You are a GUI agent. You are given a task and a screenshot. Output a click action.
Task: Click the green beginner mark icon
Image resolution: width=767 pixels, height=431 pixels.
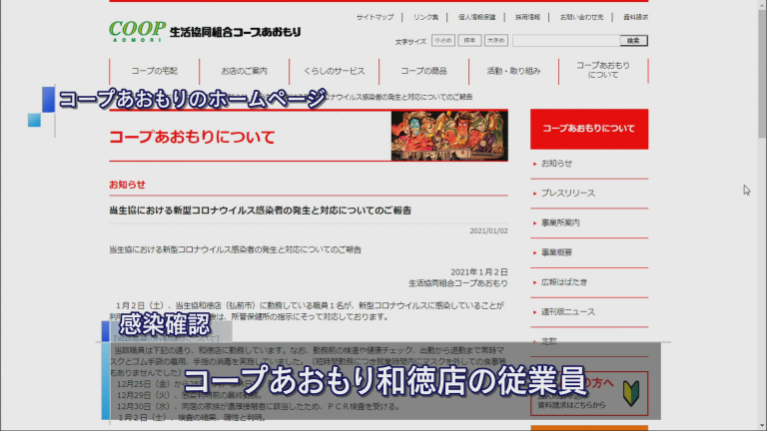(631, 394)
